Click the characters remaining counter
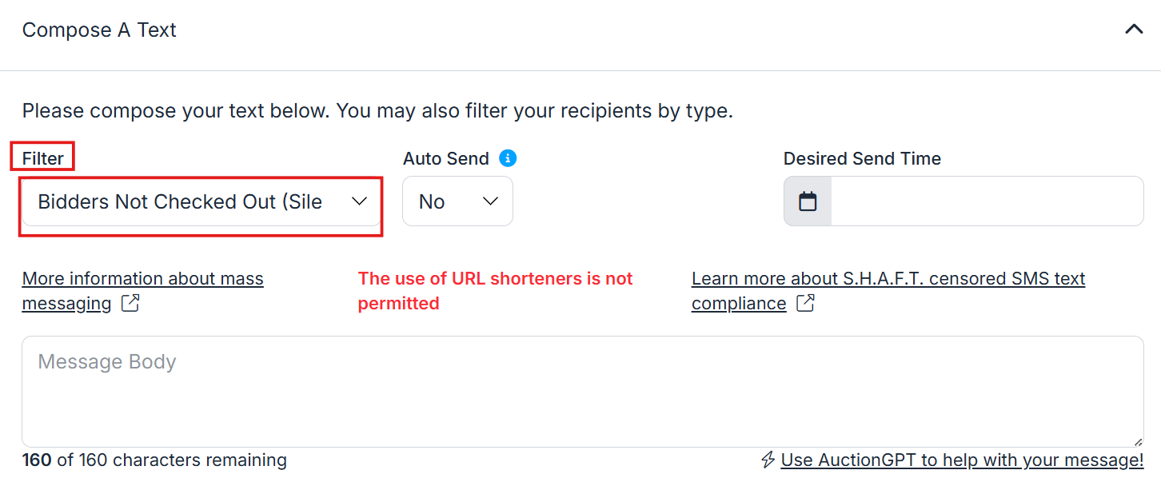Image resolution: width=1161 pixels, height=478 pixels. pos(154,460)
